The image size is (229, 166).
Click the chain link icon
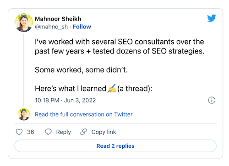(x=83, y=132)
